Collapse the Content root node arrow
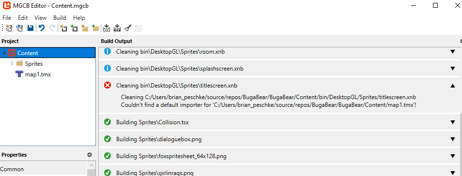Image resolution: width=462 pixels, height=176 pixels. (4, 53)
